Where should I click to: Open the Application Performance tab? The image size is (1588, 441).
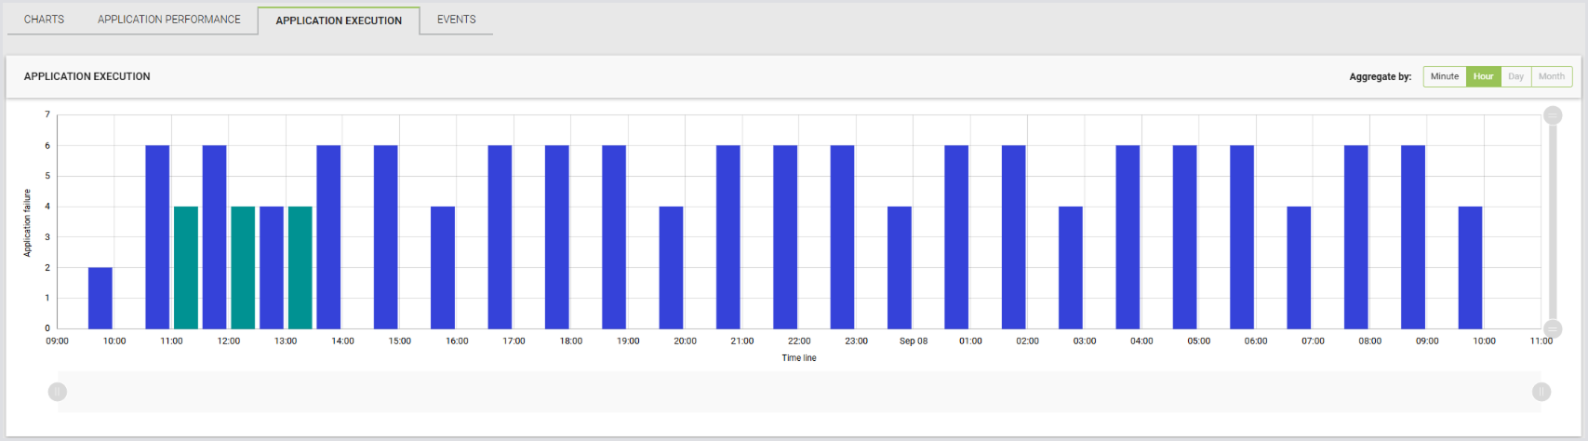click(x=169, y=20)
